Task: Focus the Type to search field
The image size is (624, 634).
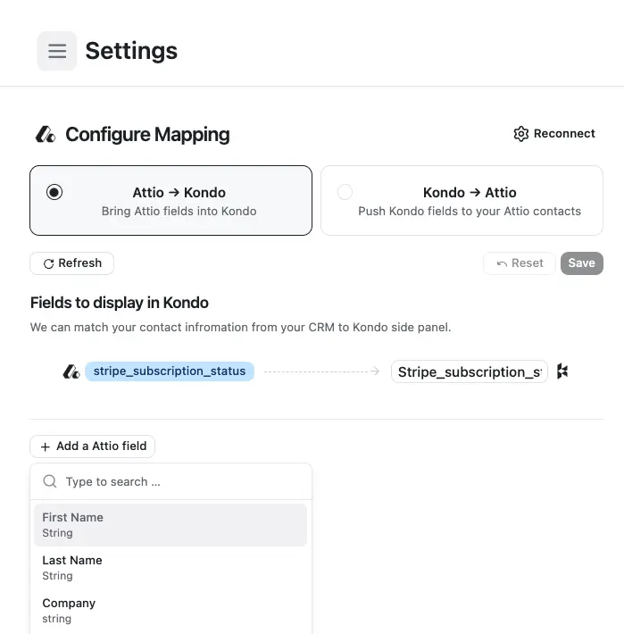Action: point(171,481)
